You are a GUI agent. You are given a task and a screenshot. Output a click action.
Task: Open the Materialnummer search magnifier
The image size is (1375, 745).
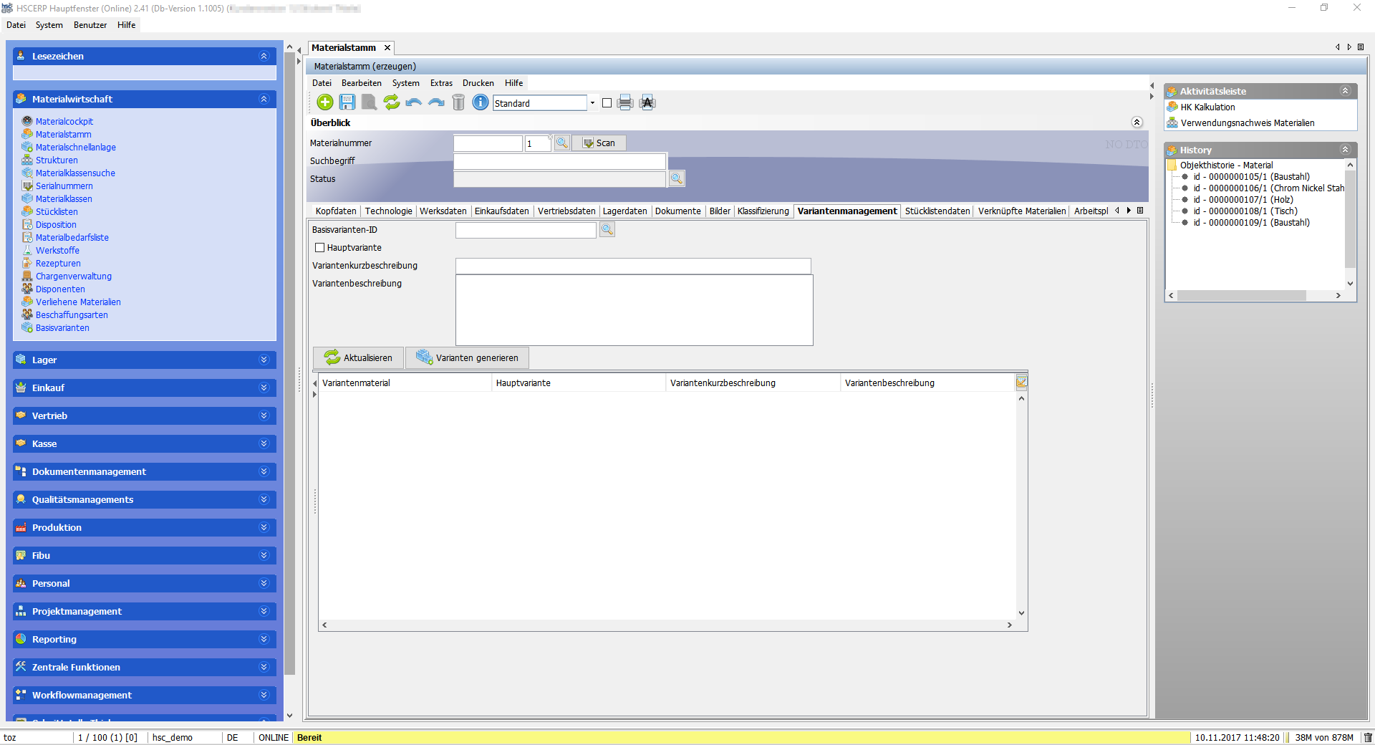coord(562,143)
